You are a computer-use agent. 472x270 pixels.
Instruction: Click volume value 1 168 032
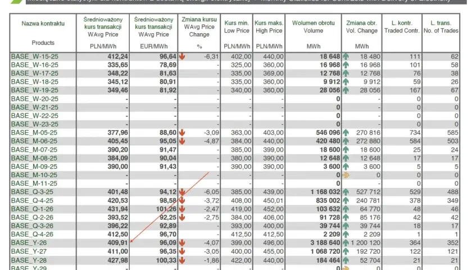(325, 192)
